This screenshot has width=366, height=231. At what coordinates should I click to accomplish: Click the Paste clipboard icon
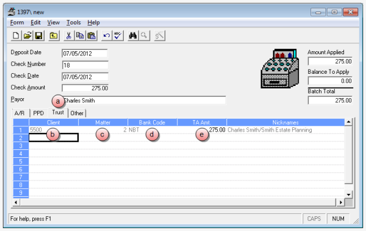point(91,36)
